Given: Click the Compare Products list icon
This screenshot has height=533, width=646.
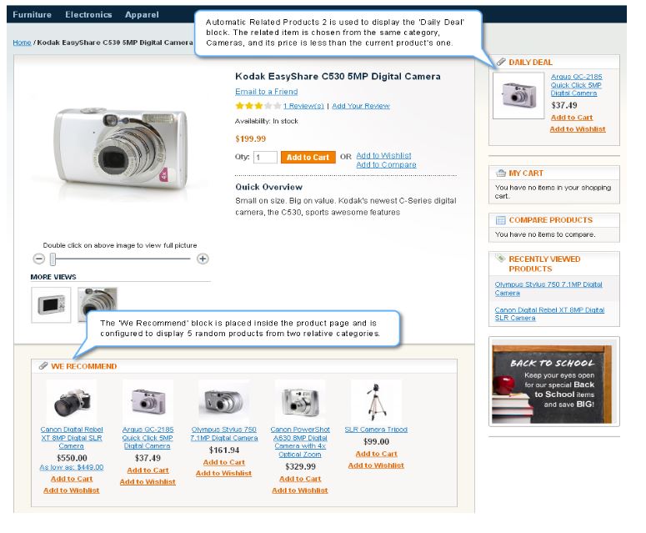Looking at the screenshot, I should click(501, 220).
